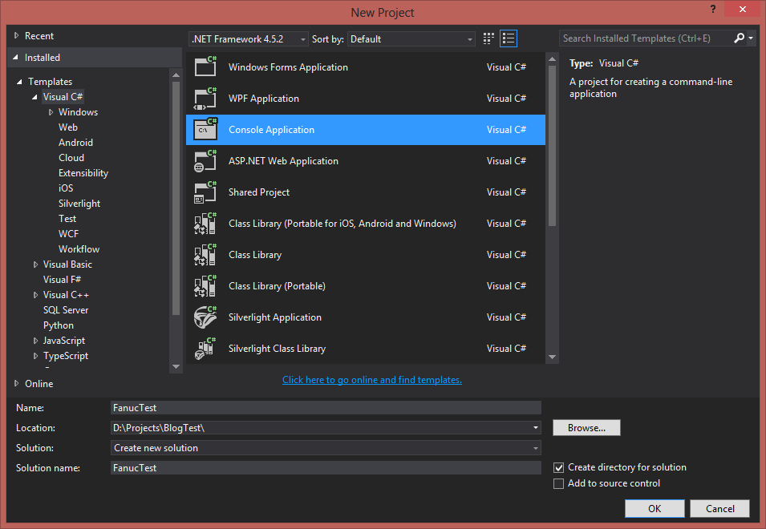Click the Name field containing FanucTest
The image size is (766, 529).
point(326,408)
